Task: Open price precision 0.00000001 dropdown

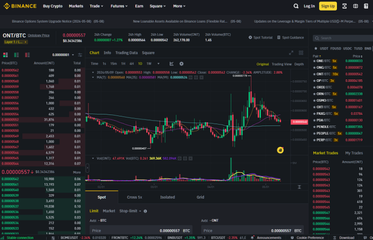Action: click(x=63, y=55)
